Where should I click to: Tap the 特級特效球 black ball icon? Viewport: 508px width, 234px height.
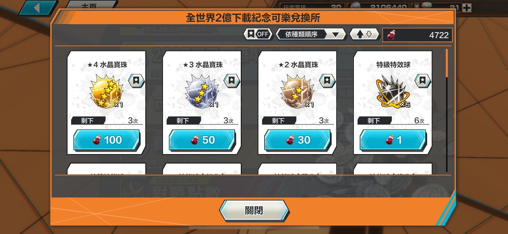(x=392, y=91)
